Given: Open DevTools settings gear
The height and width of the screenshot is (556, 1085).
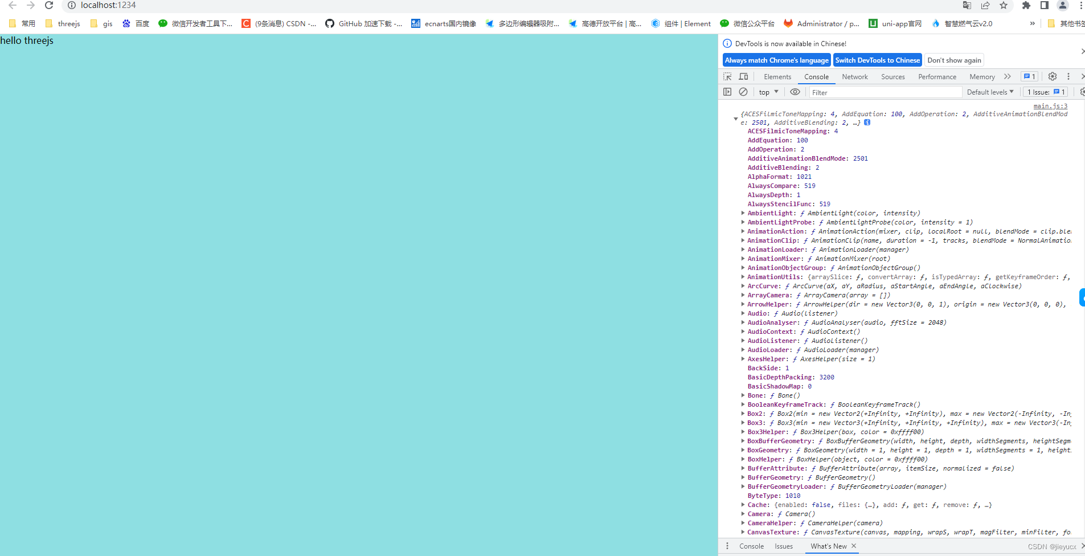Looking at the screenshot, I should tap(1053, 76).
